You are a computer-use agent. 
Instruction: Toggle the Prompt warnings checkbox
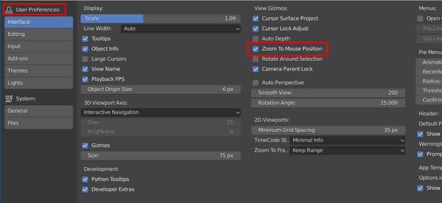(x=420, y=154)
